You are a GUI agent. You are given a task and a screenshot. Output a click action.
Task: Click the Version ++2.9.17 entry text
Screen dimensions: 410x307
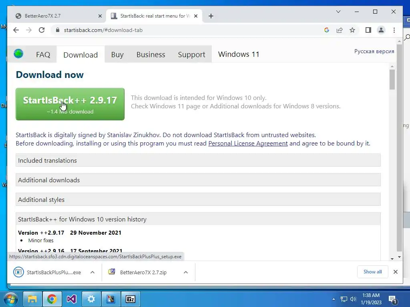[70, 233]
